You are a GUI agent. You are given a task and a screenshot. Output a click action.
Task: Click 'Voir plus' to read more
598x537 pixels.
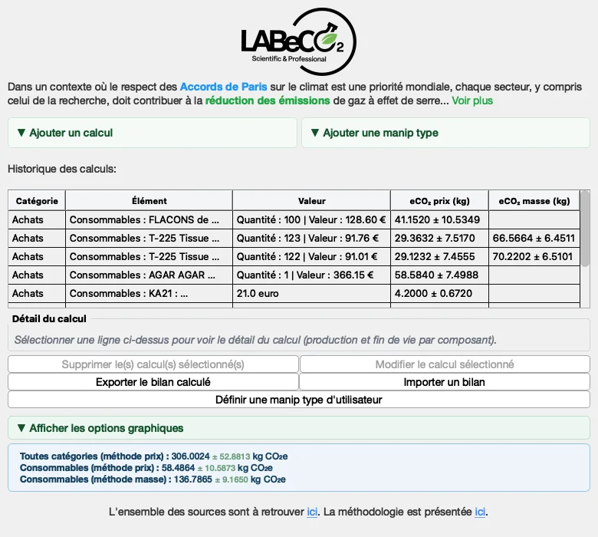[x=472, y=100]
